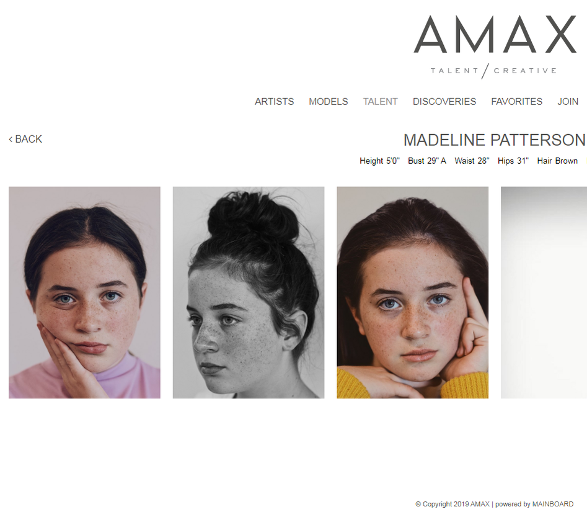Click the BACK link text
This screenshot has height=512, width=587.
[29, 139]
